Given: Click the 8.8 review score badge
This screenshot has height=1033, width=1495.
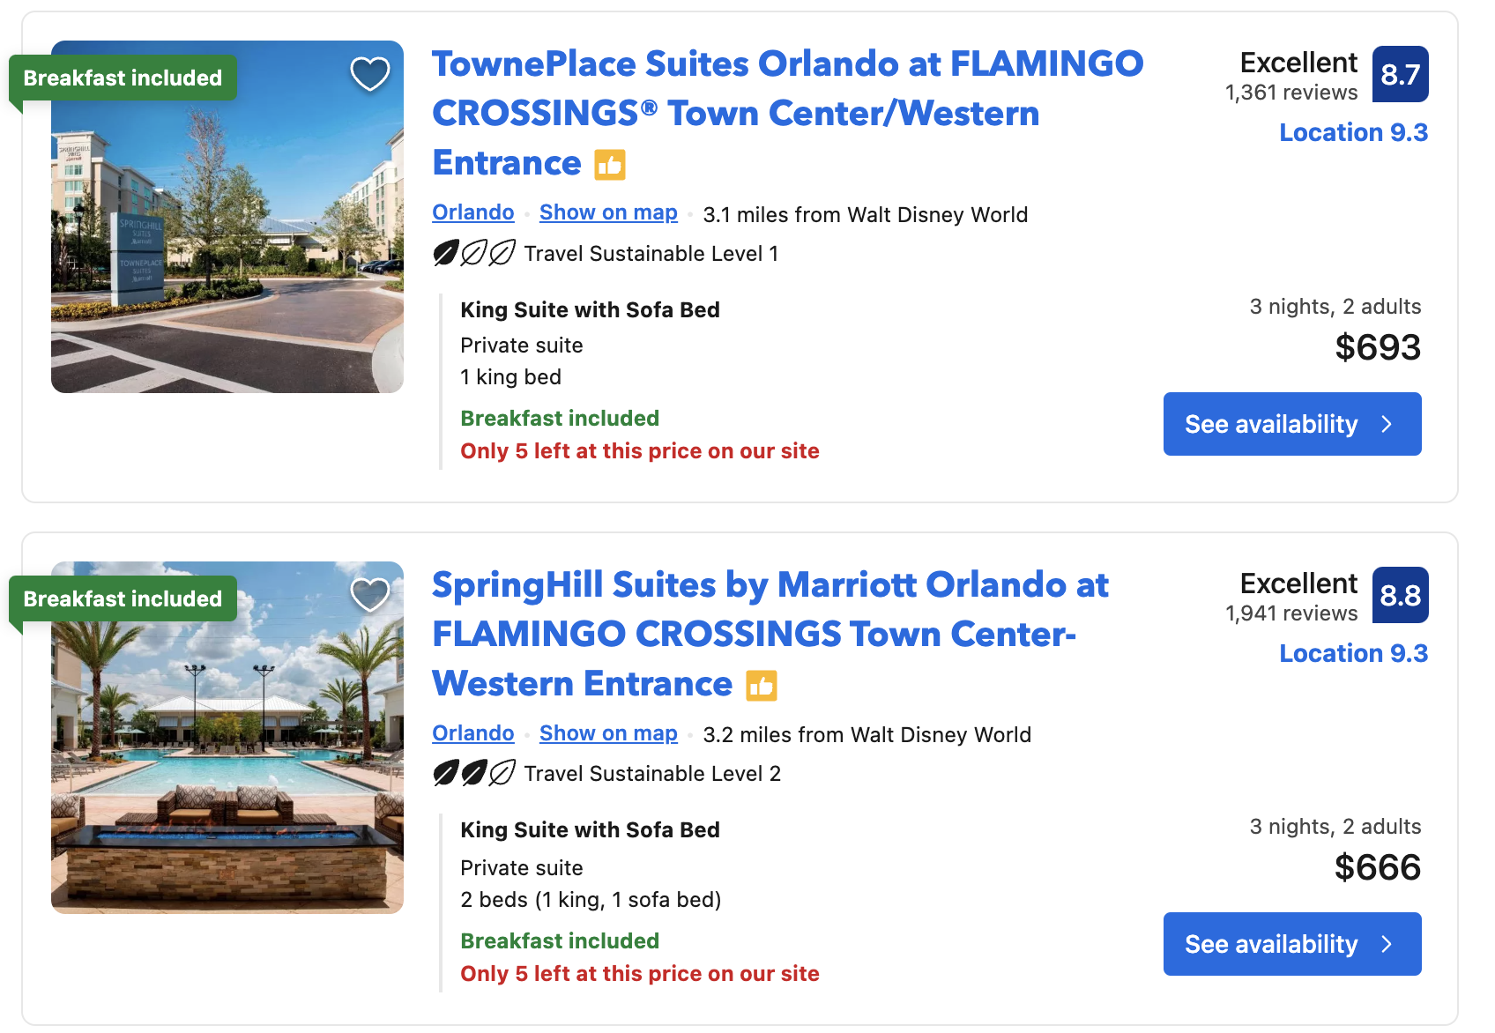Looking at the screenshot, I should pos(1400,595).
